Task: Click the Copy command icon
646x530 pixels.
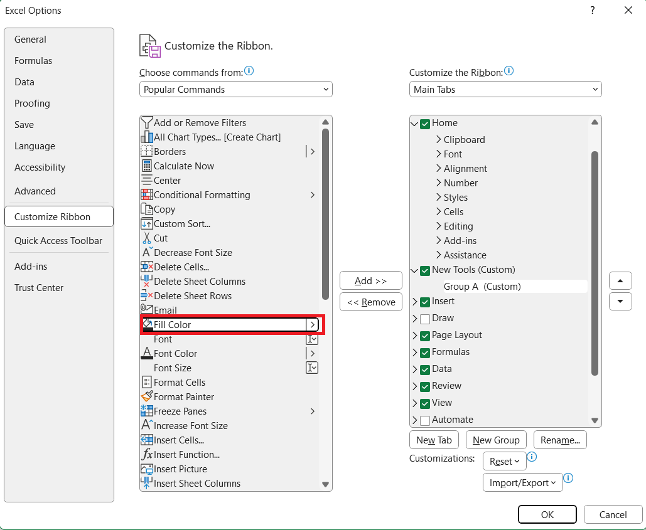Action: point(147,209)
